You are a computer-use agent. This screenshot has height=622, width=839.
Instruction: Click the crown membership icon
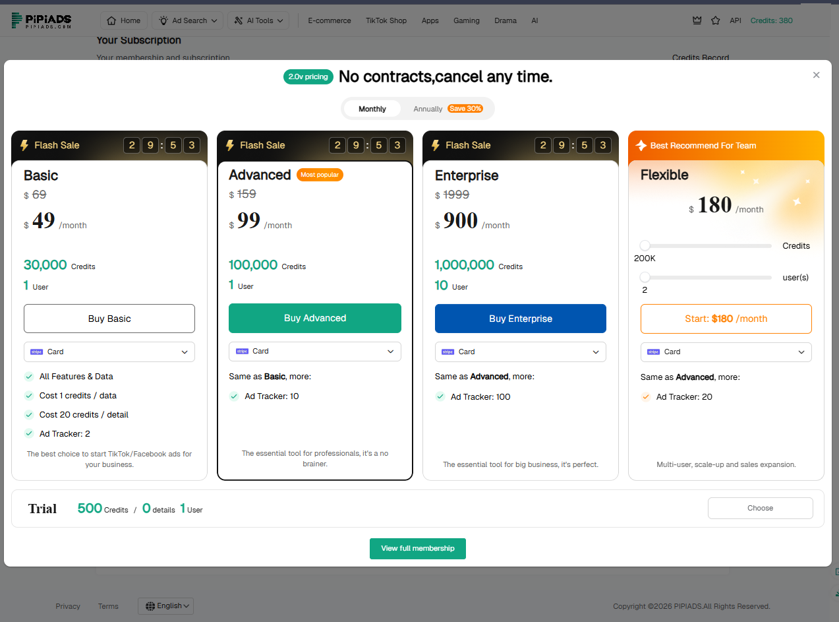(x=697, y=20)
